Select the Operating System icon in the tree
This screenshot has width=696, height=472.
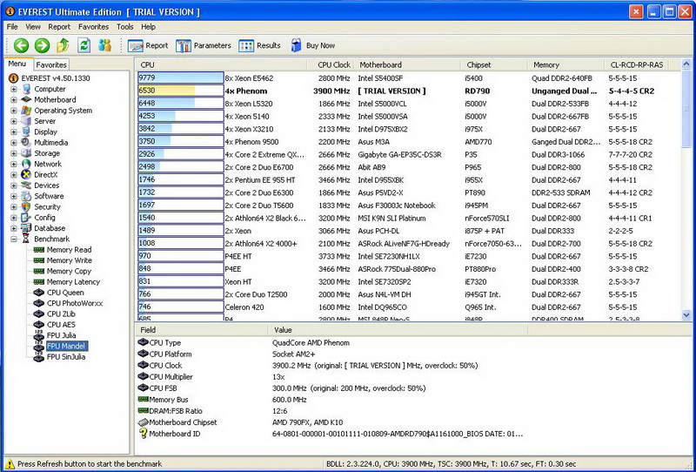click(x=26, y=111)
